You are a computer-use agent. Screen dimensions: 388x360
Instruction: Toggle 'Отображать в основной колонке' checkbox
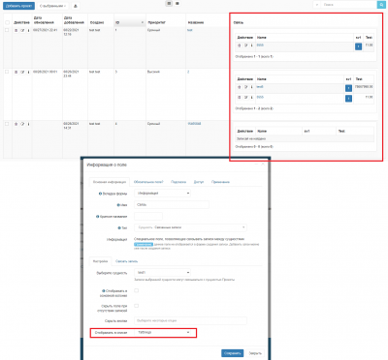point(136,290)
